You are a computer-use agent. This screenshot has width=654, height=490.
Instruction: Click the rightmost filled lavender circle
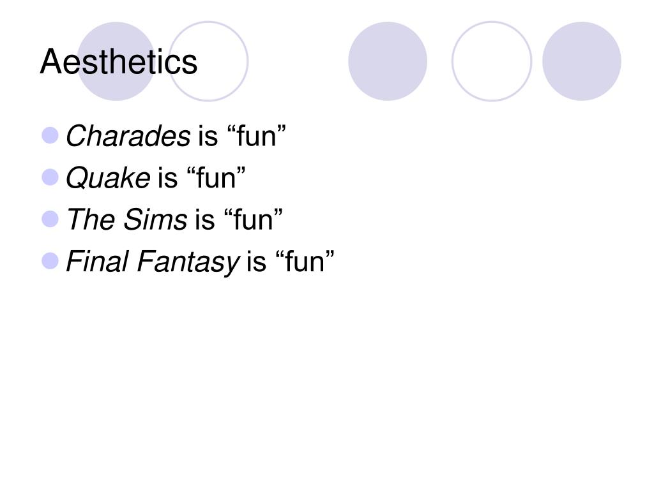point(582,61)
